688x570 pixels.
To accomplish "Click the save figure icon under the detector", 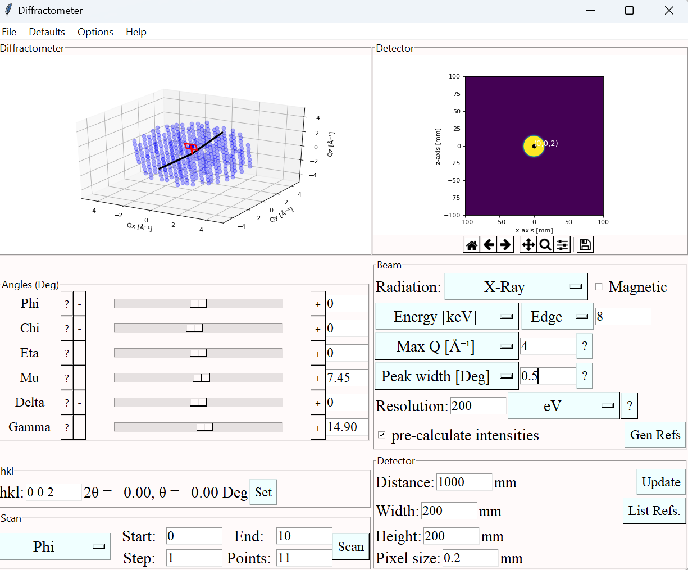I will click(585, 244).
